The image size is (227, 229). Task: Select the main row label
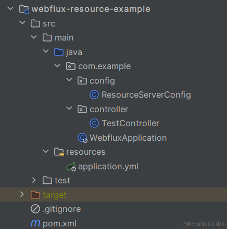[x=64, y=38]
